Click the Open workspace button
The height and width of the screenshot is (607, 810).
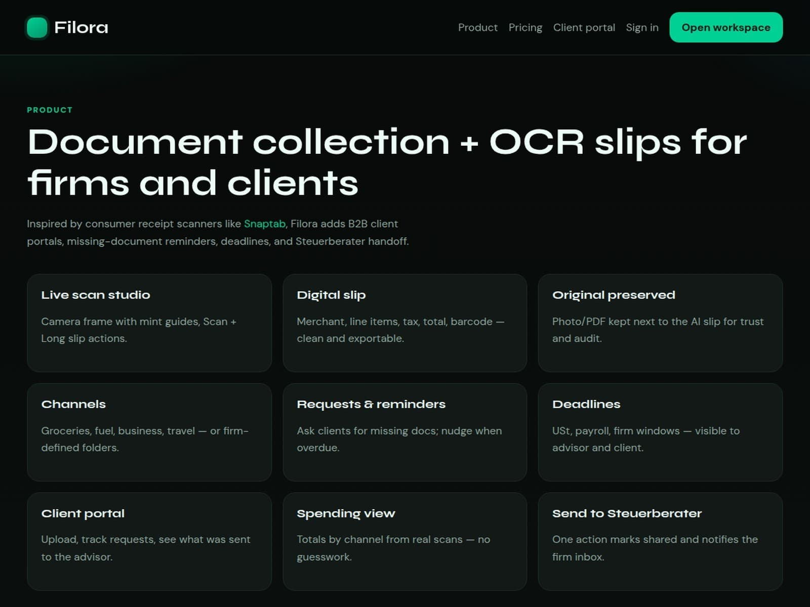726,27
